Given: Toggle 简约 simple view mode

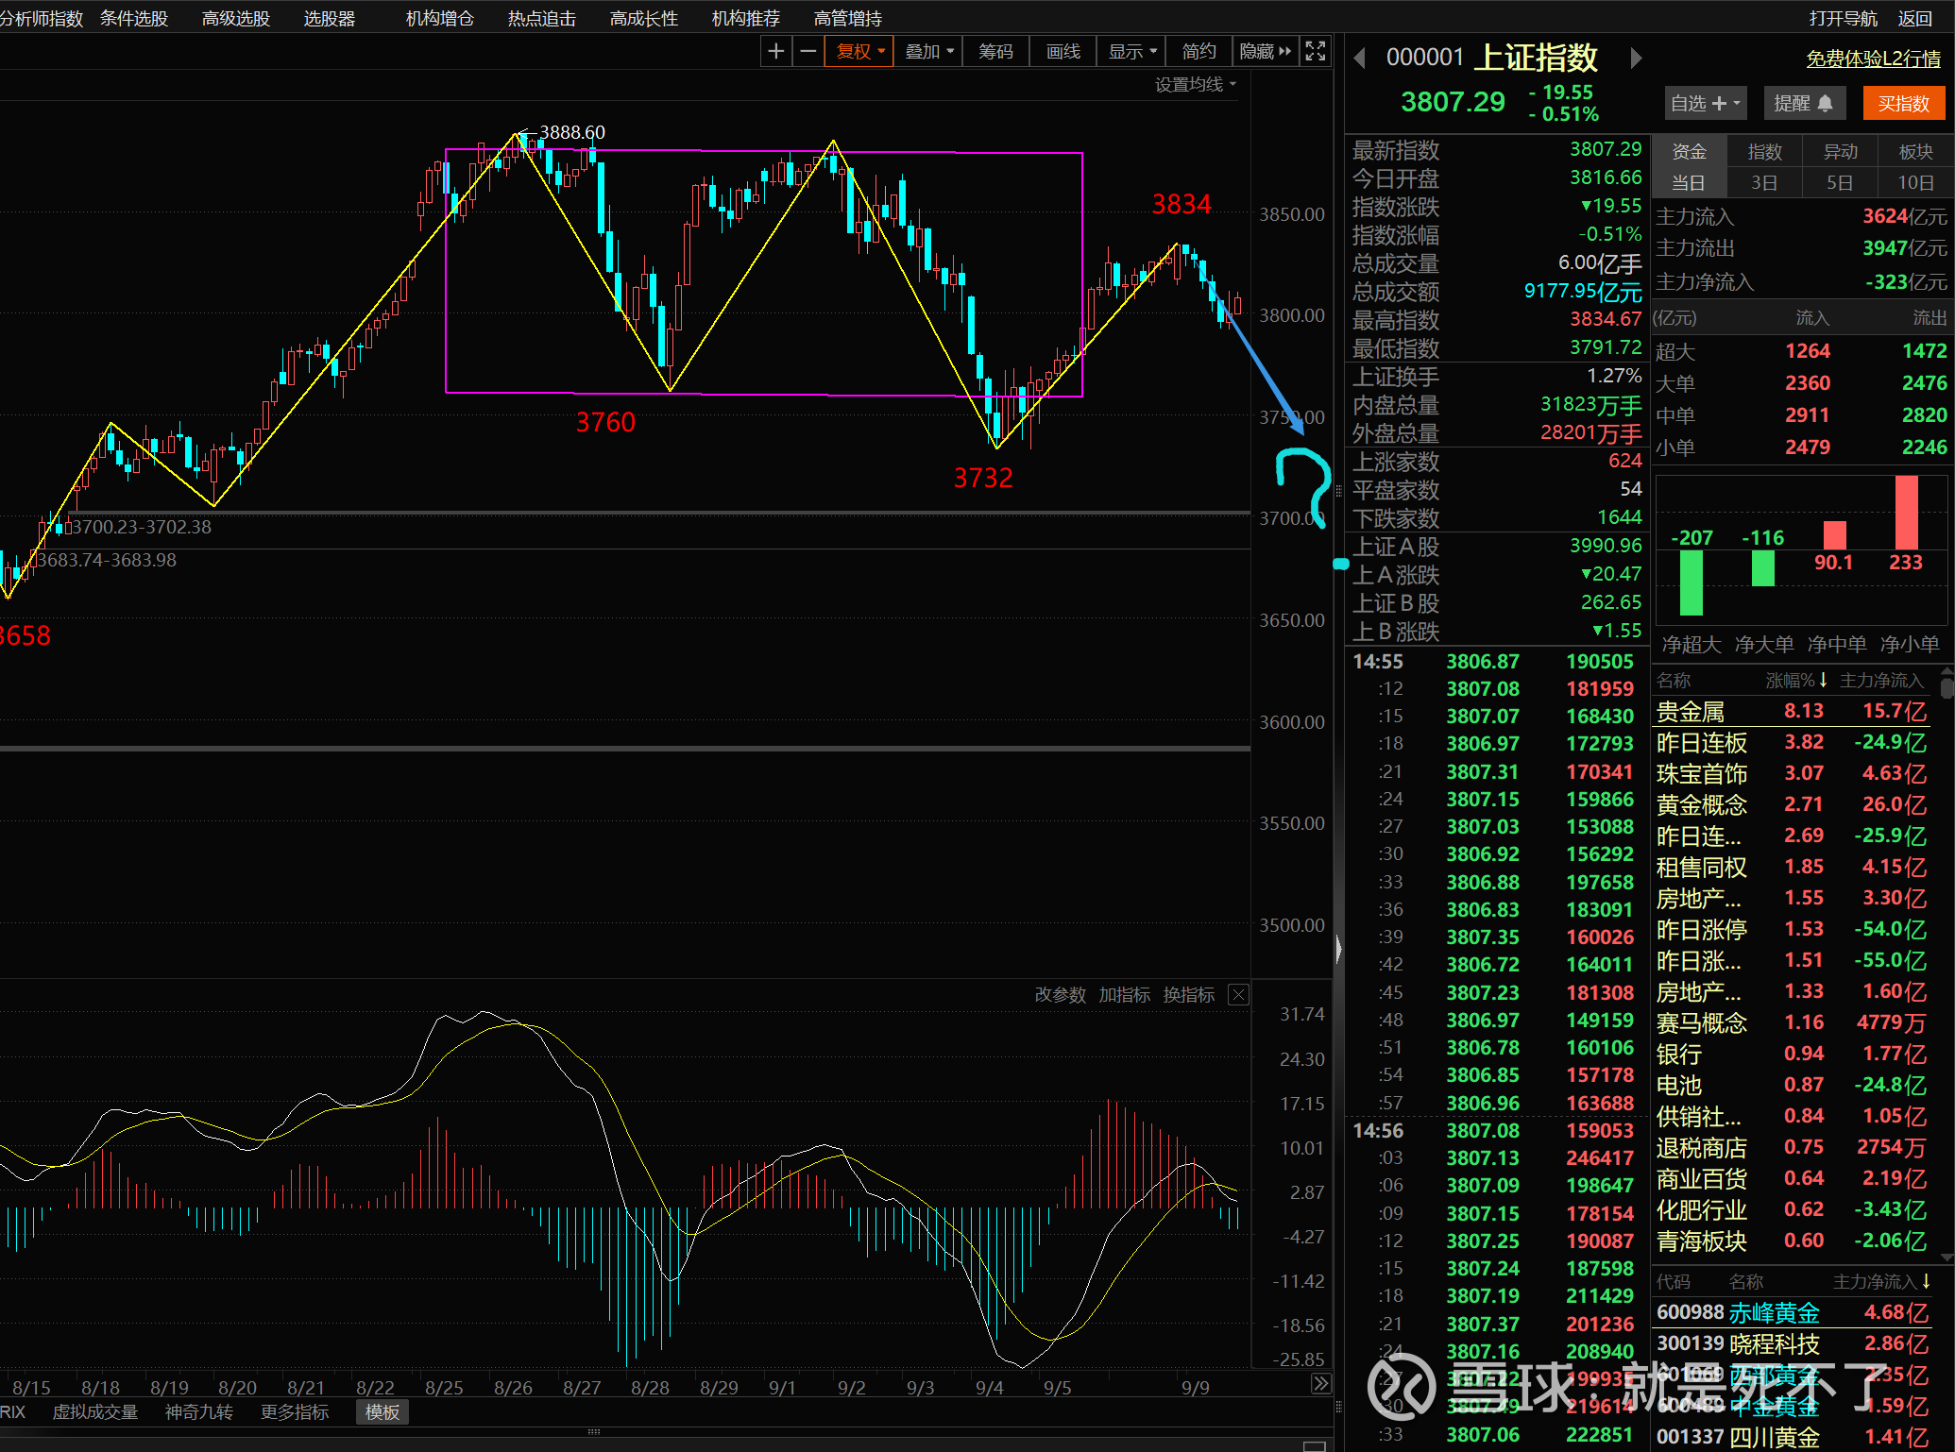Looking at the screenshot, I should pyautogui.click(x=1198, y=52).
